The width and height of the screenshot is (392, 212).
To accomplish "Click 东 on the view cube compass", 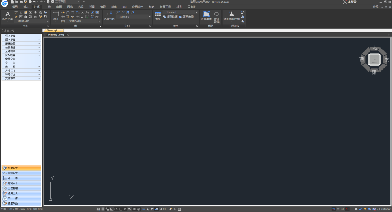I will (x=387, y=60).
